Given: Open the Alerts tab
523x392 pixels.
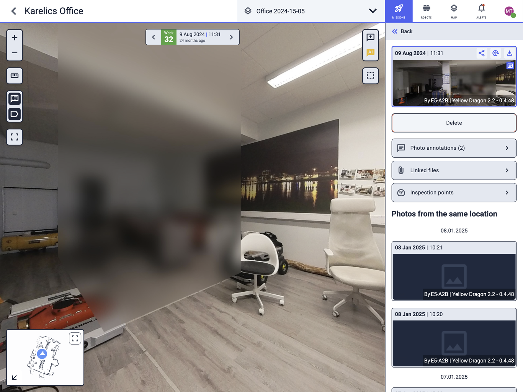Looking at the screenshot, I should pyautogui.click(x=481, y=11).
